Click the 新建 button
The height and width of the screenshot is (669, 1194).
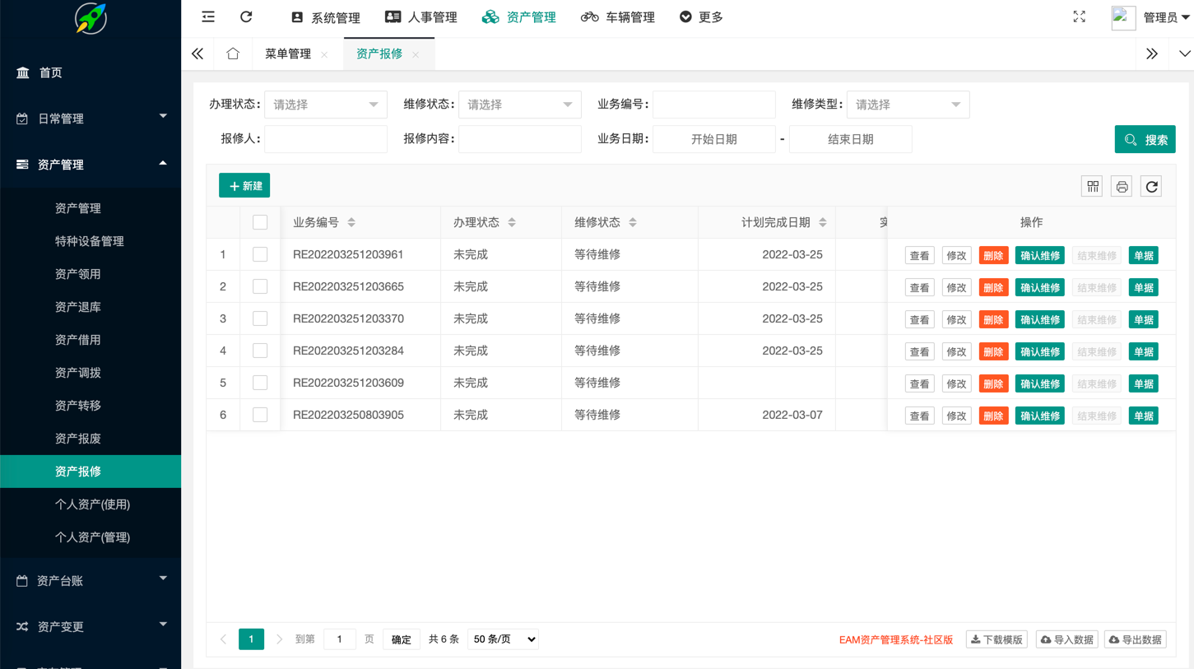point(244,186)
